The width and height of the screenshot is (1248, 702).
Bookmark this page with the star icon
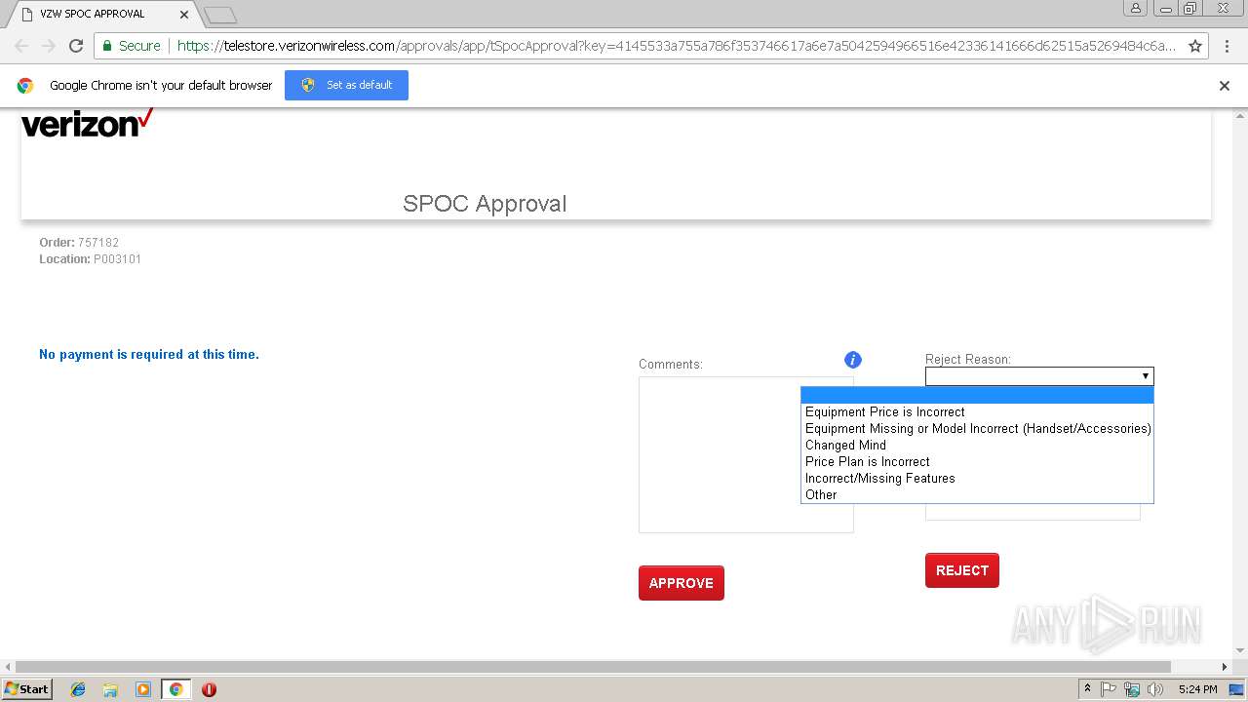[x=1195, y=46]
